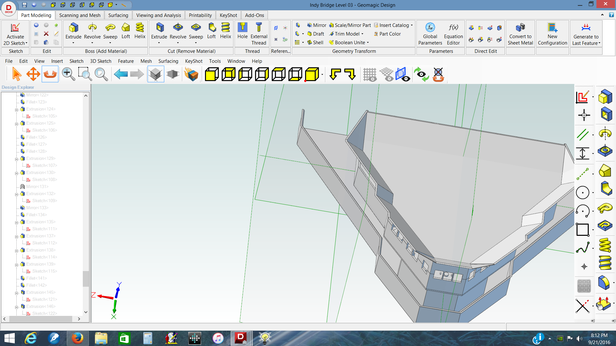This screenshot has height=346, width=616.
Task: Activate the Rotate view tool
Action: coord(50,74)
